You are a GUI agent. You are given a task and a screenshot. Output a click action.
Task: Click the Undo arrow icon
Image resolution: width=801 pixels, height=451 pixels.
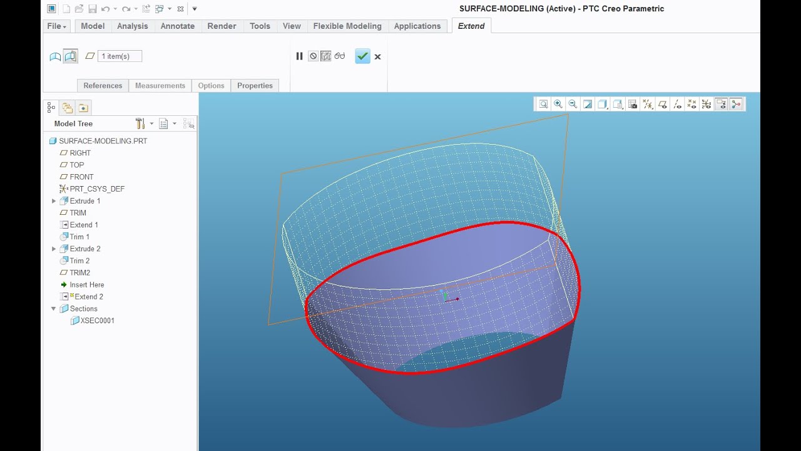click(105, 9)
